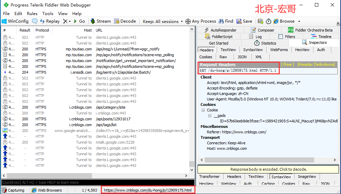
Task: Click the camera screenshot icon
Action: (x=260, y=21)
